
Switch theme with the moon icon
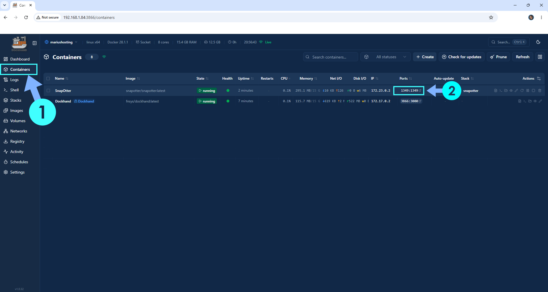click(538, 42)
